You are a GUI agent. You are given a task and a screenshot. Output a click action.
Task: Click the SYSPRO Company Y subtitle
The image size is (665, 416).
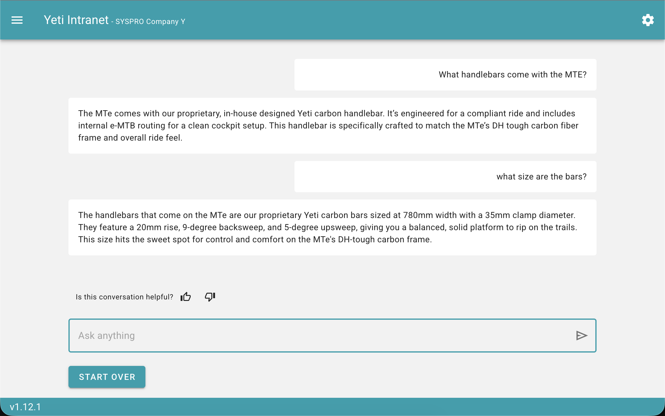[x=150, y=22]
